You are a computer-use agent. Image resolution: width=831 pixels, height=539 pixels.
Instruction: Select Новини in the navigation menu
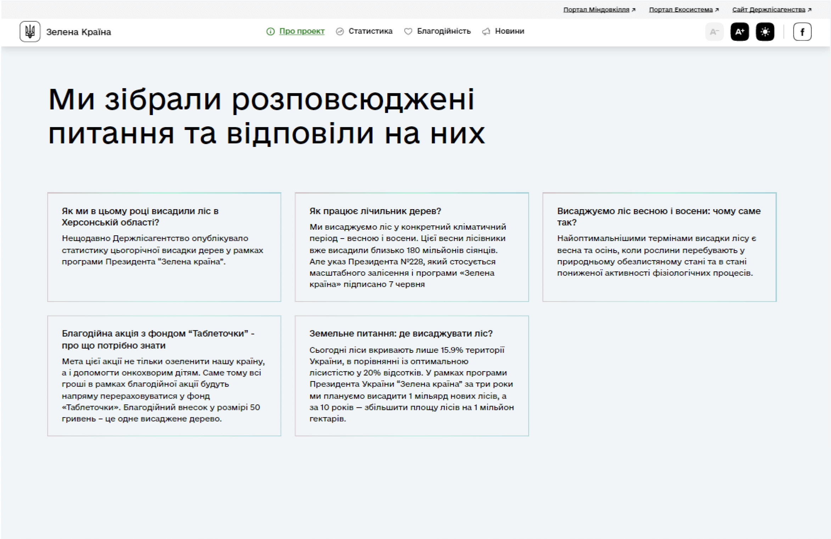(x=509, y=31)
